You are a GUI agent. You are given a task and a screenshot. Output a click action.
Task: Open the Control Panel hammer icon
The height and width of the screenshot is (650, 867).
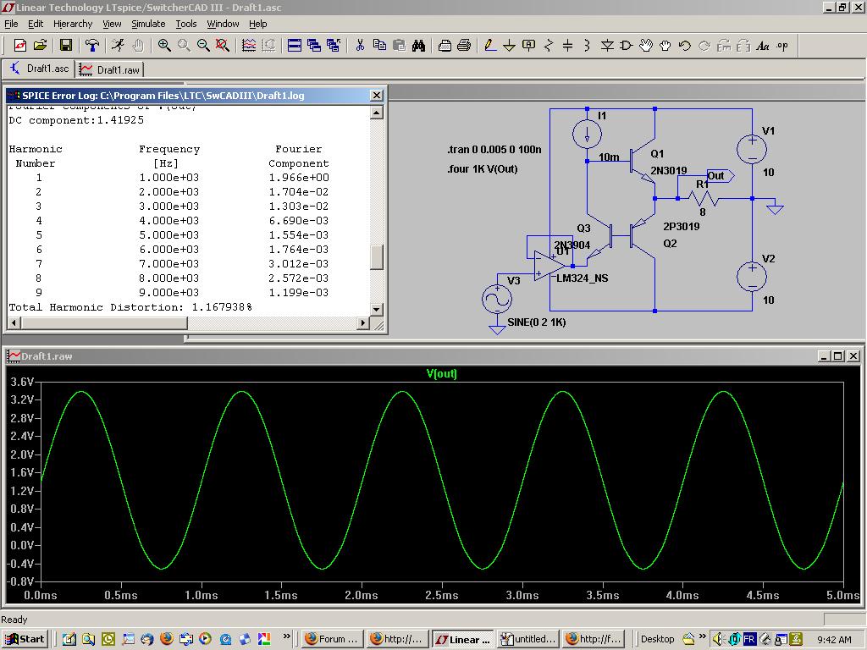(92, 46)
